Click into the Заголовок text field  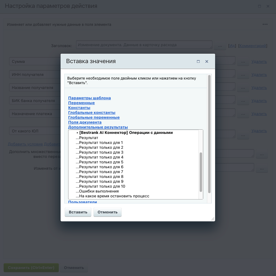pyautogui.click(x=144, y=45)
